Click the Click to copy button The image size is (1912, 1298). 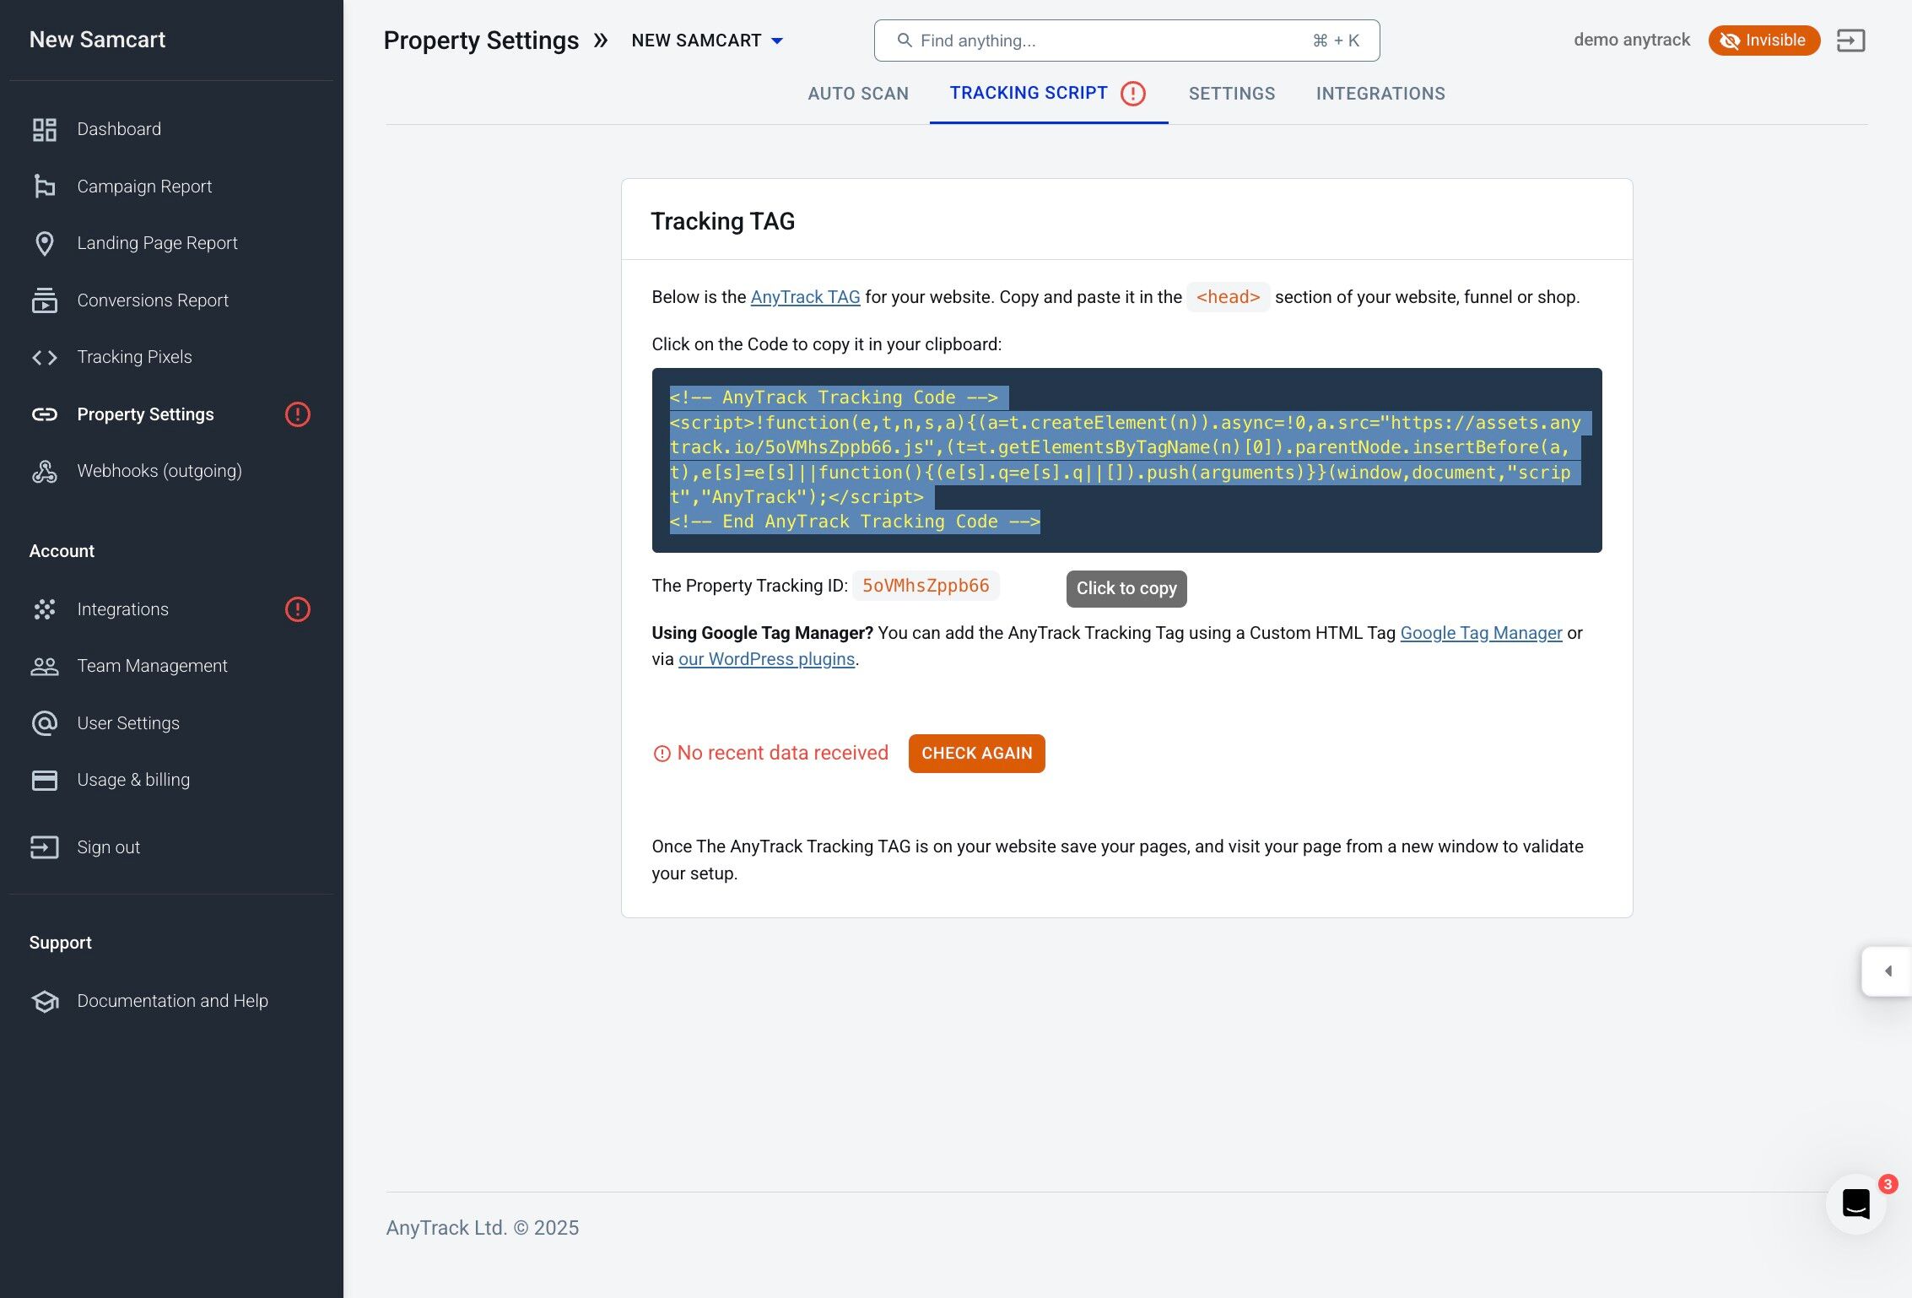click(1126, 589)
